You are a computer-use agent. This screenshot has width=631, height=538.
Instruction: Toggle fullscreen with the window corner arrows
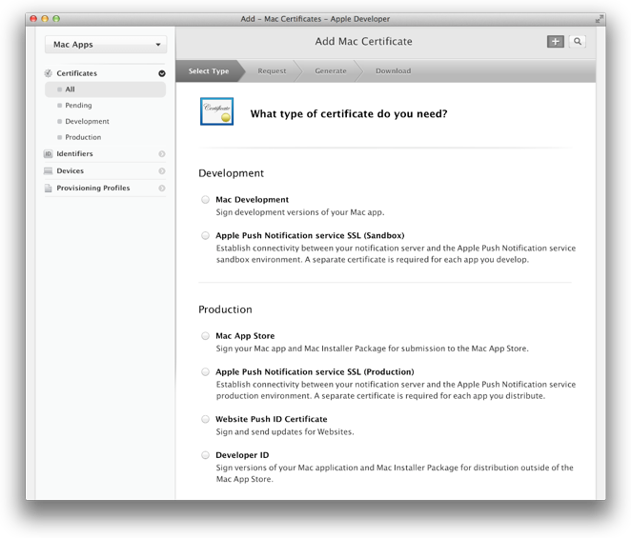tap(600, 19)
